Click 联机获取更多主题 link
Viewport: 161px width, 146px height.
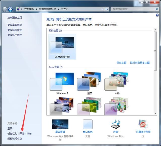pos(140,63)
